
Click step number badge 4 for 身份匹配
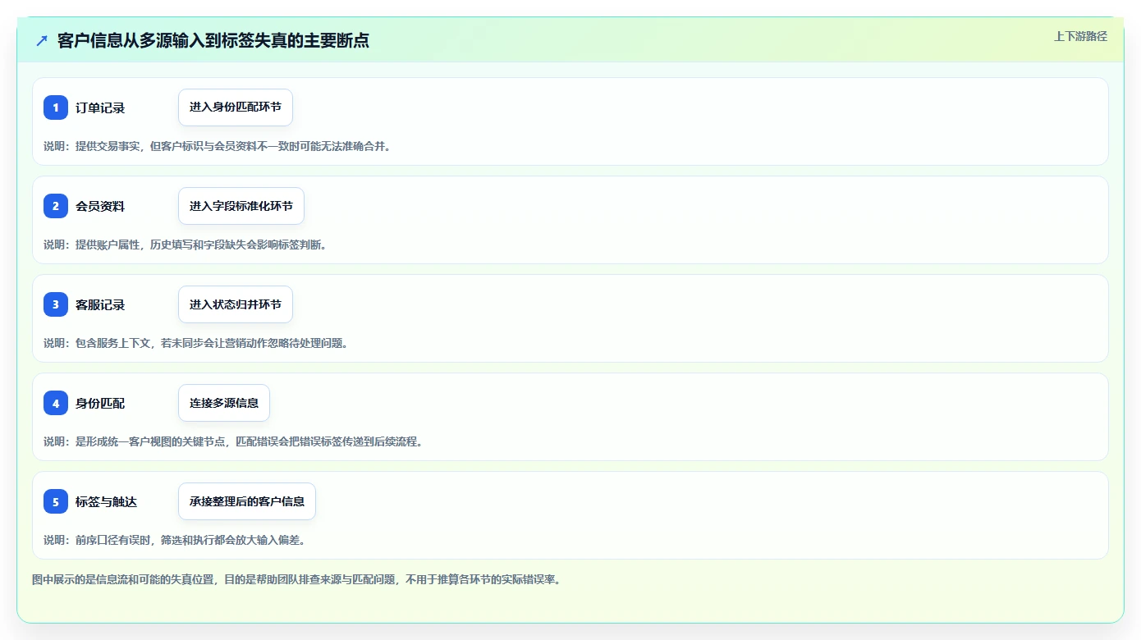pyautogui.click(x=56, y=403)
